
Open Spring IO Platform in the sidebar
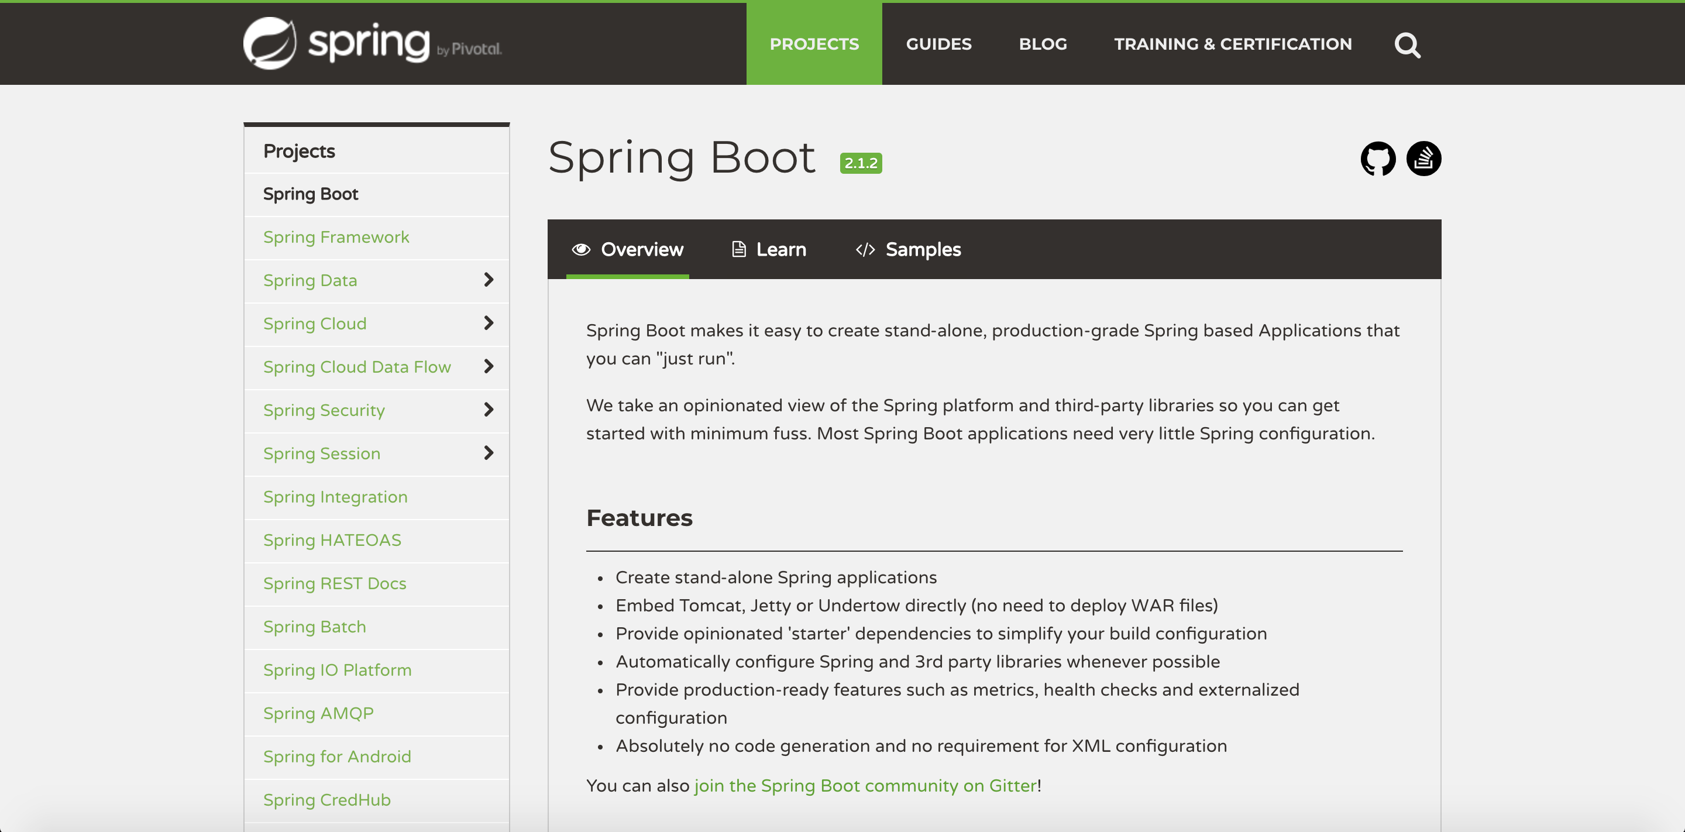point(338,670)
